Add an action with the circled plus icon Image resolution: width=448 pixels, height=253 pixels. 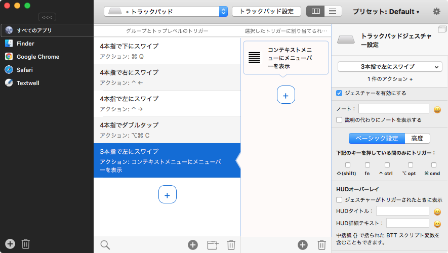pyautogui.click(x=303, y=245)
